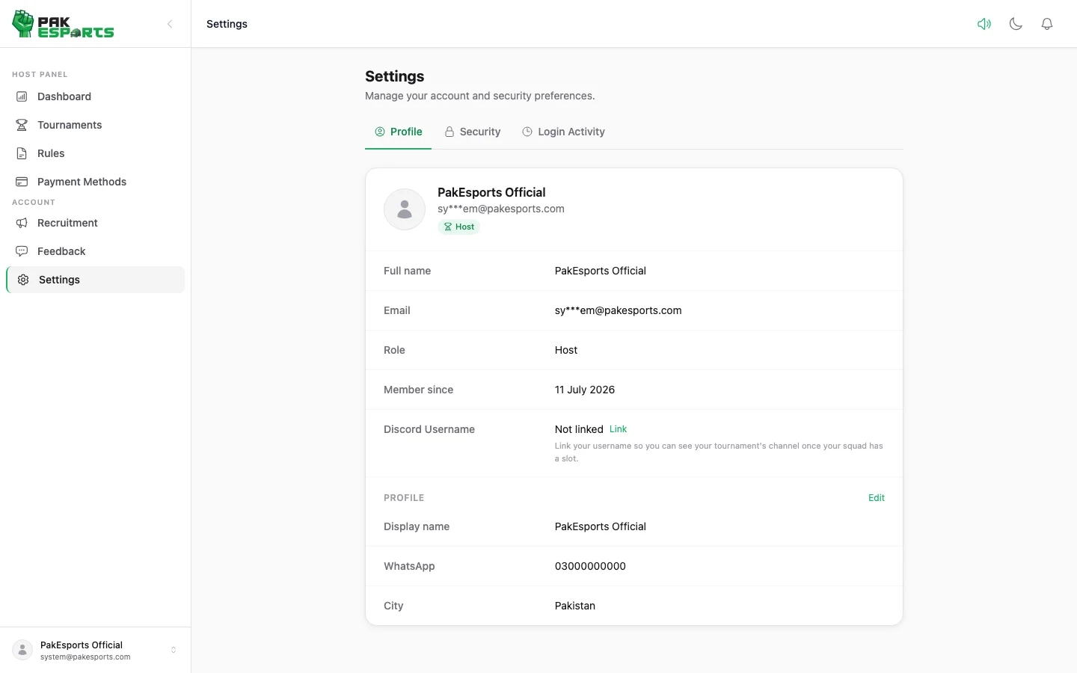Screen dimensions: 1077x673
Task: Select Settings in the sidebar
Action: pyautogui.click(x=95, y=280)
